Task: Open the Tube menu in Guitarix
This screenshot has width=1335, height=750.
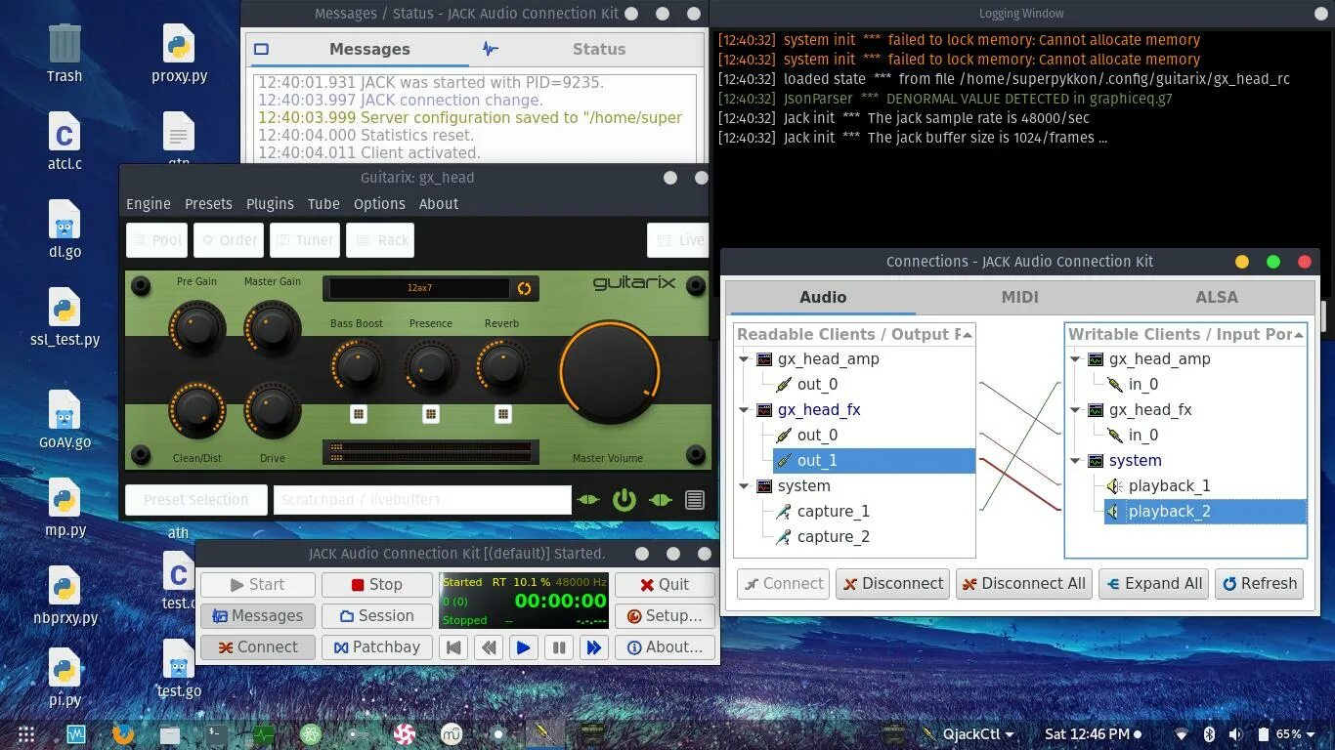Action: 323,204
